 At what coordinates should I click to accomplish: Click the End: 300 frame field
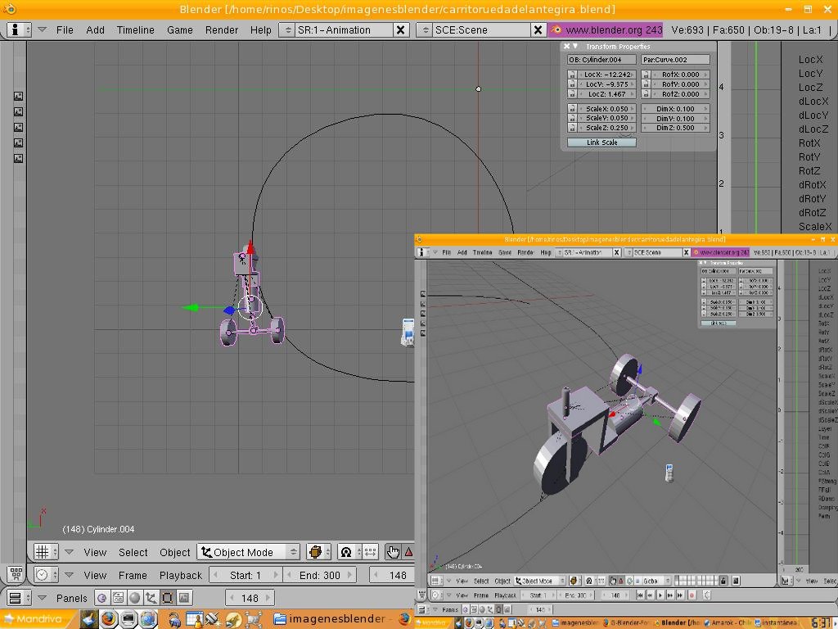point(320,575)
